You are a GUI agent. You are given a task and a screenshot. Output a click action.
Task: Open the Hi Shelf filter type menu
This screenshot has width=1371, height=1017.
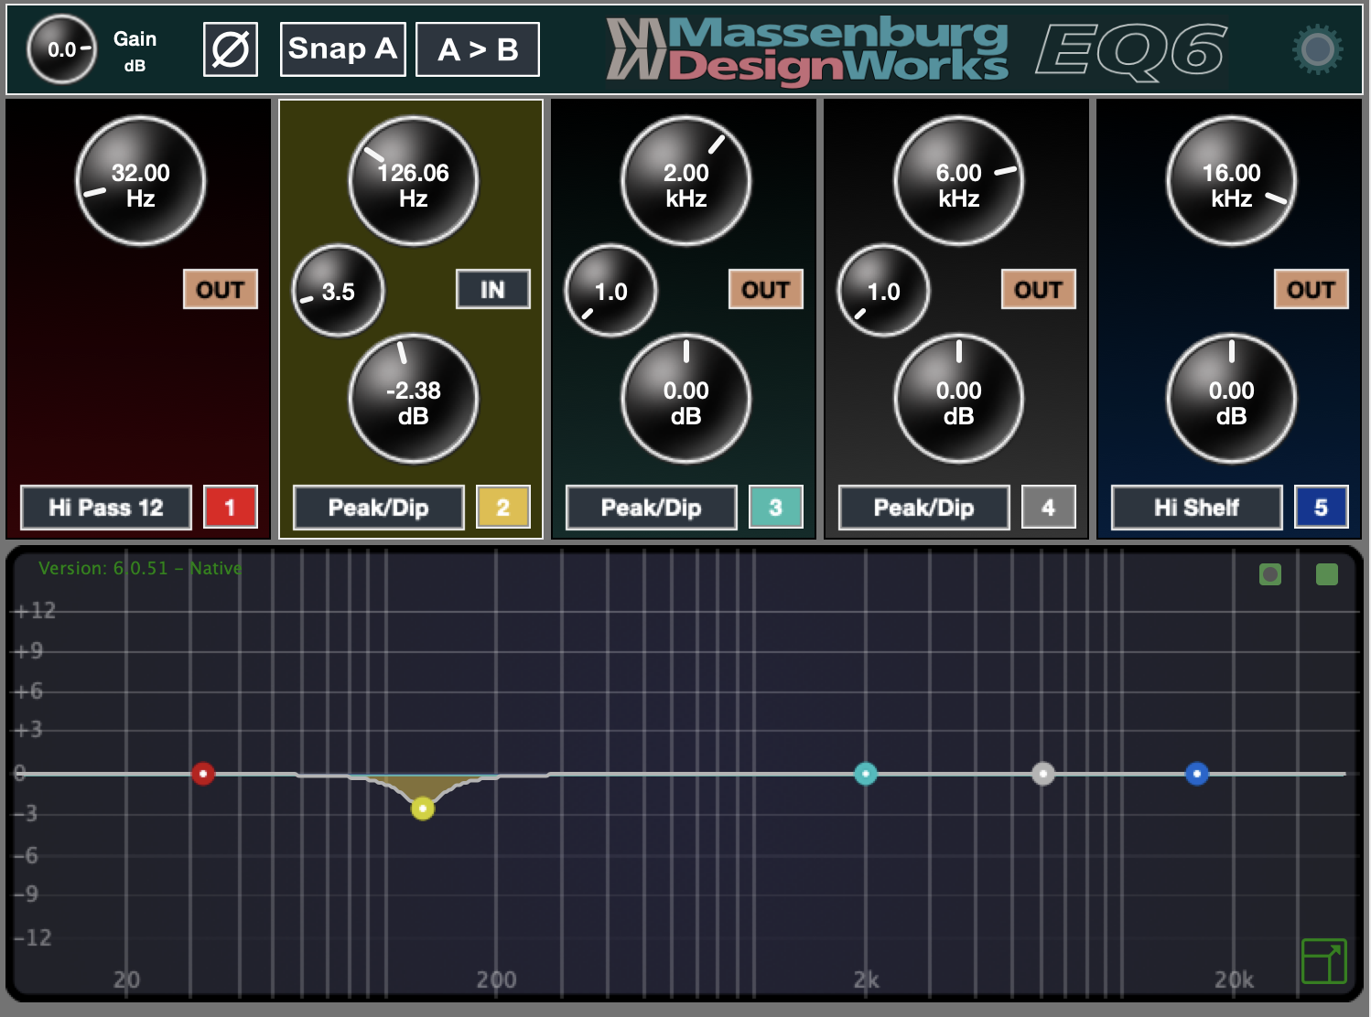[1196, 508]
